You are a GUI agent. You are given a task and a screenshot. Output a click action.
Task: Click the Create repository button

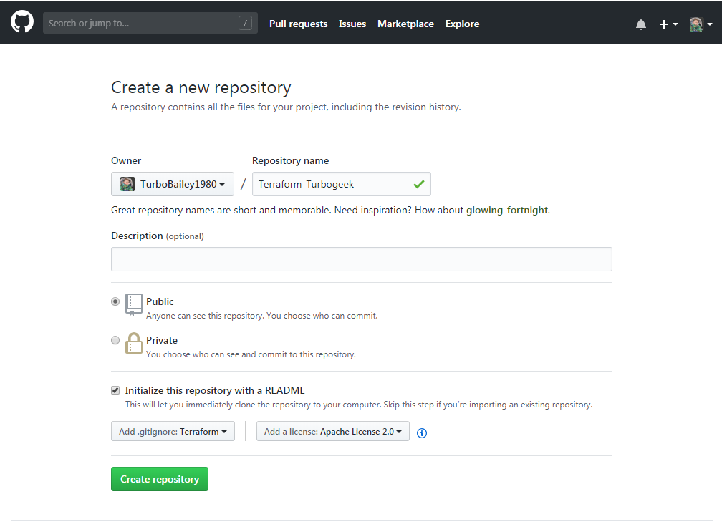(x=159, y=479)
